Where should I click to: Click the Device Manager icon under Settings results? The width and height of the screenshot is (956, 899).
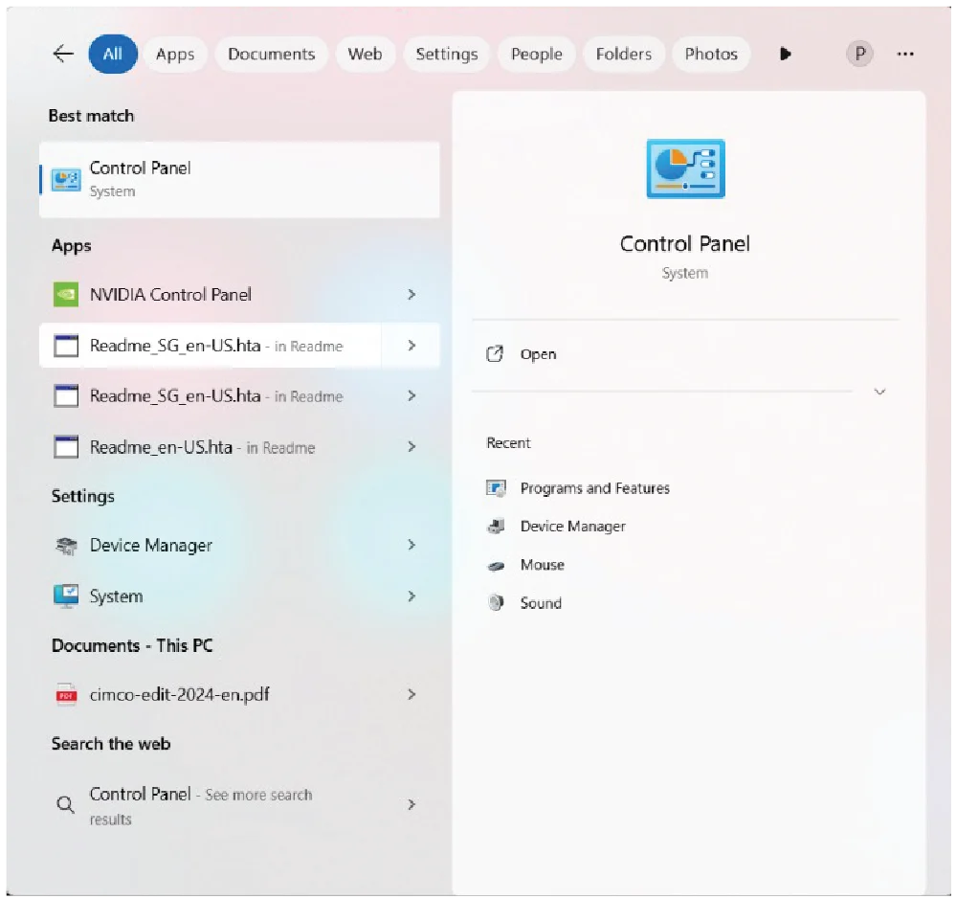66,546
